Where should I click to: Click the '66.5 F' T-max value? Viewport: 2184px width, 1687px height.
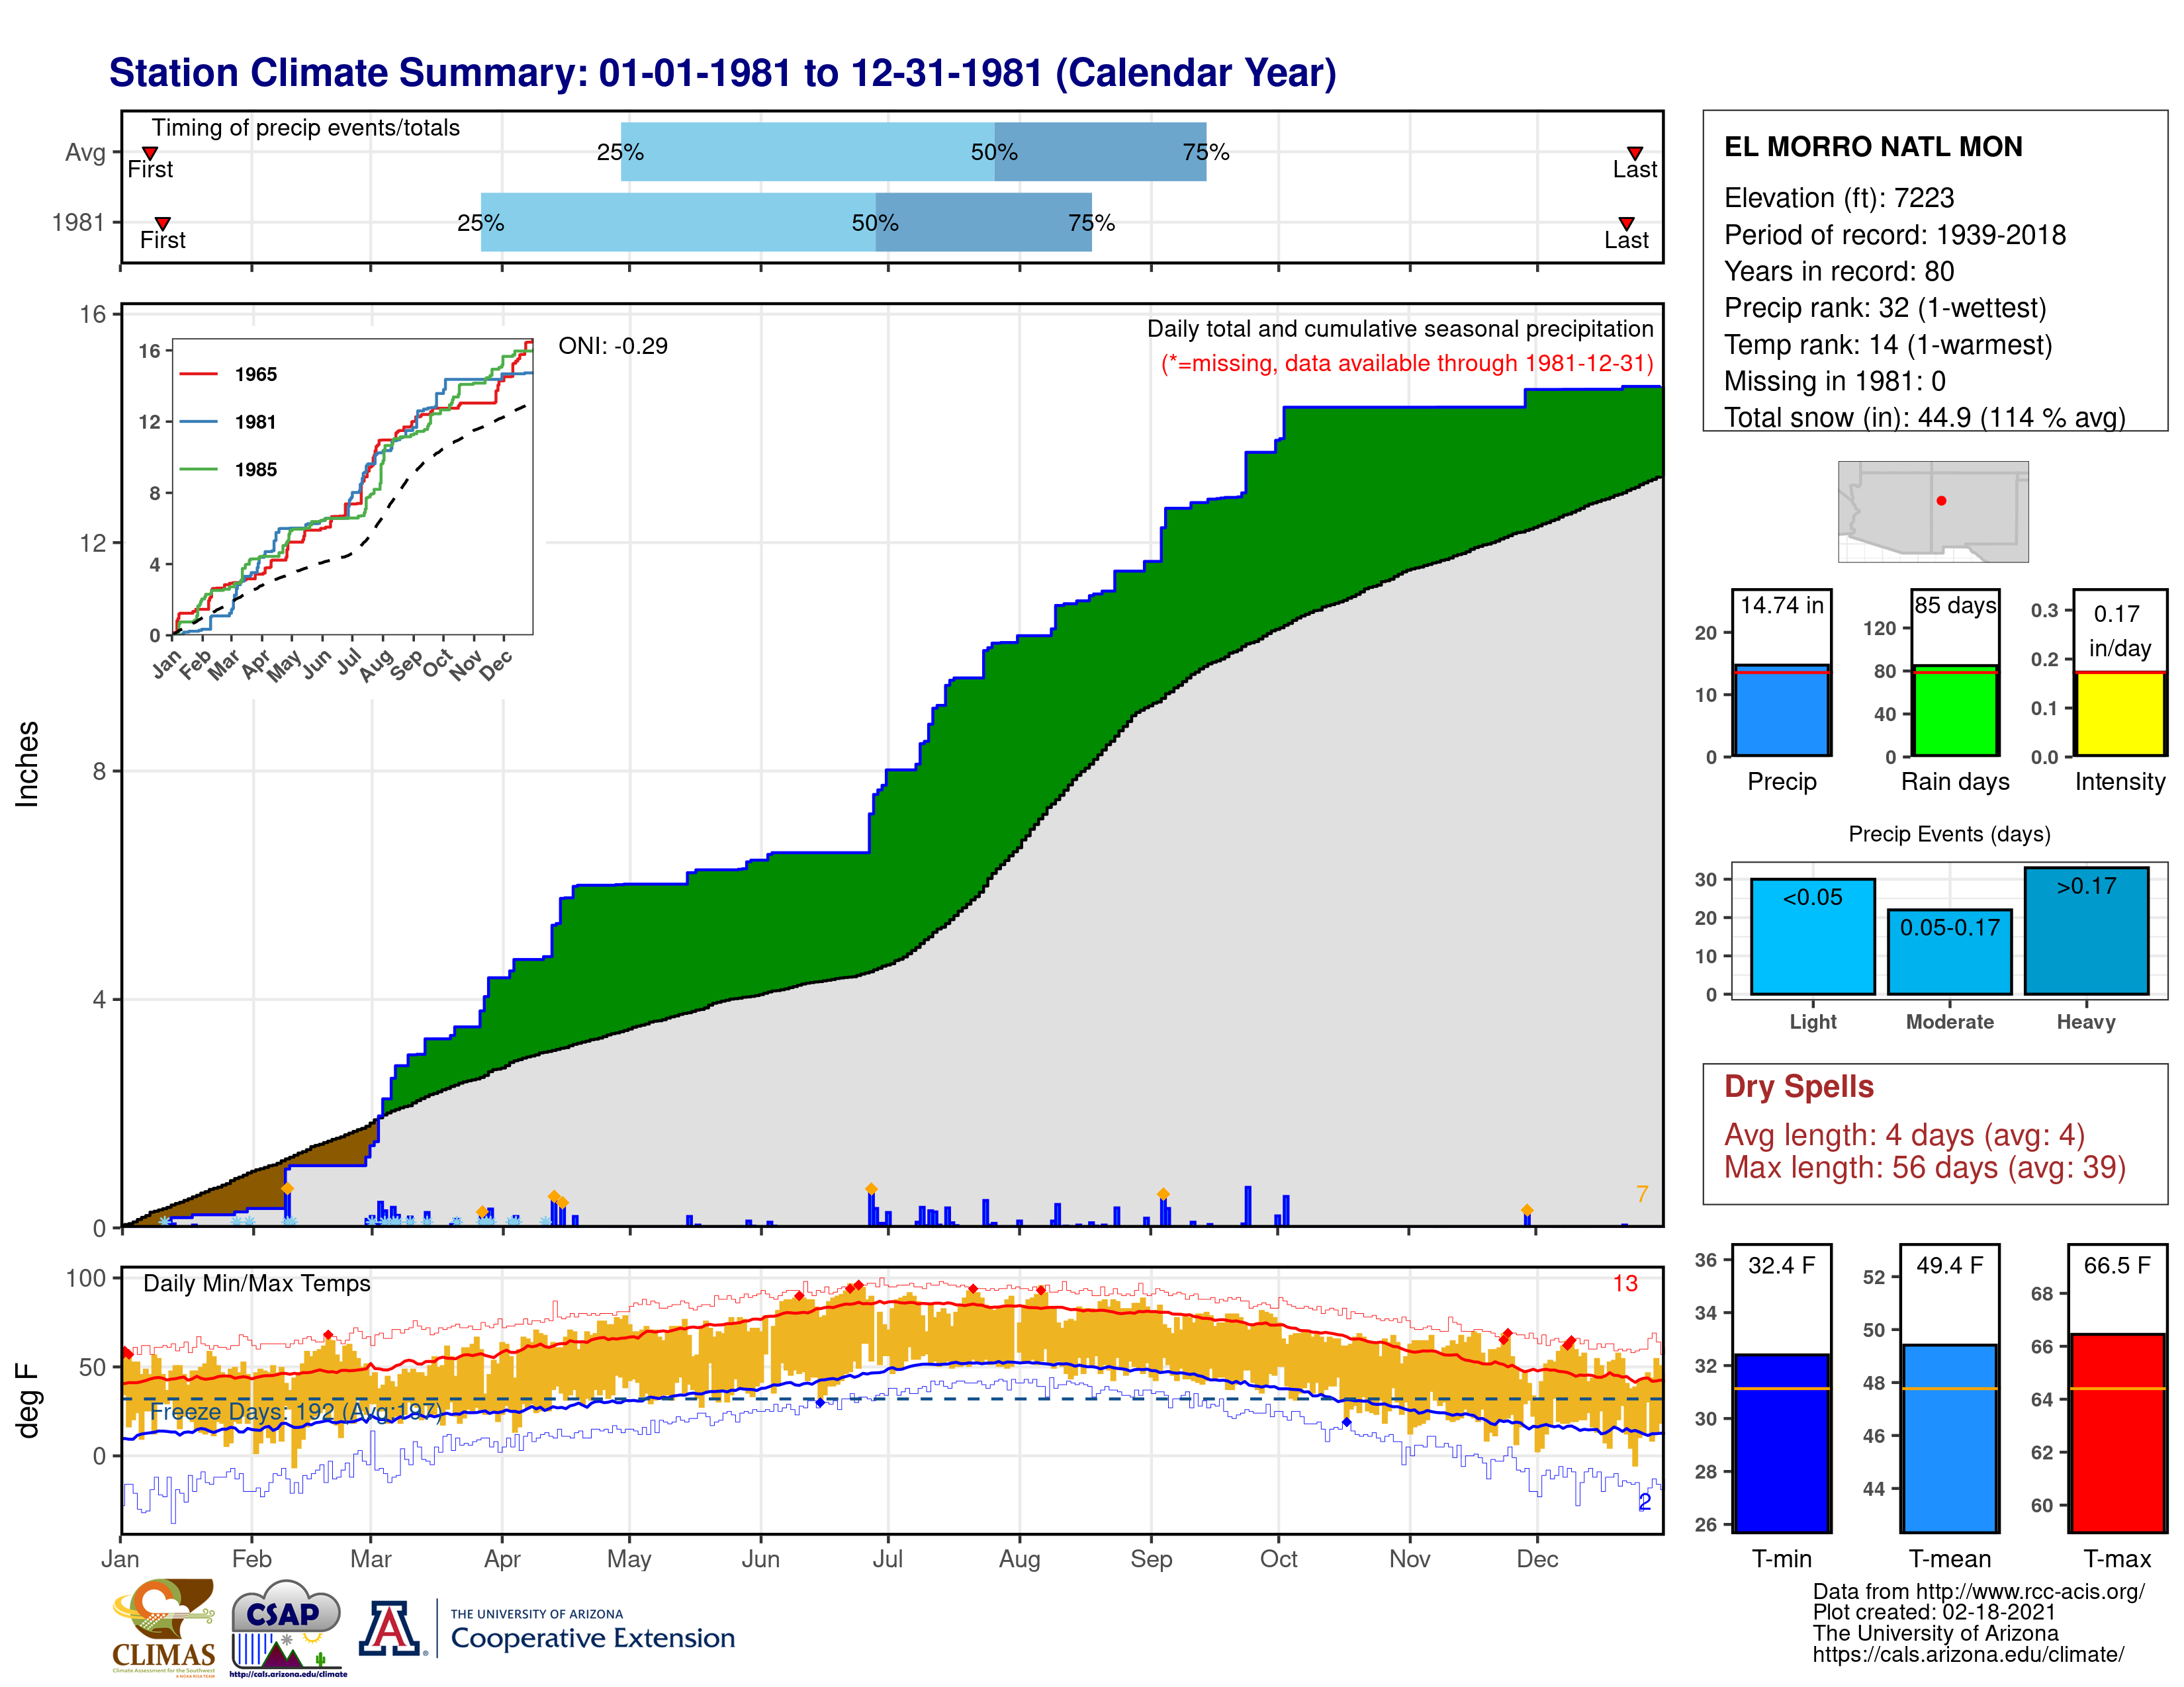tap(2117, 1265)
